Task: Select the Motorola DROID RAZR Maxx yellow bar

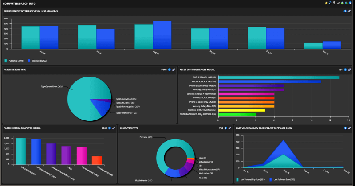Action: point(242,110)
